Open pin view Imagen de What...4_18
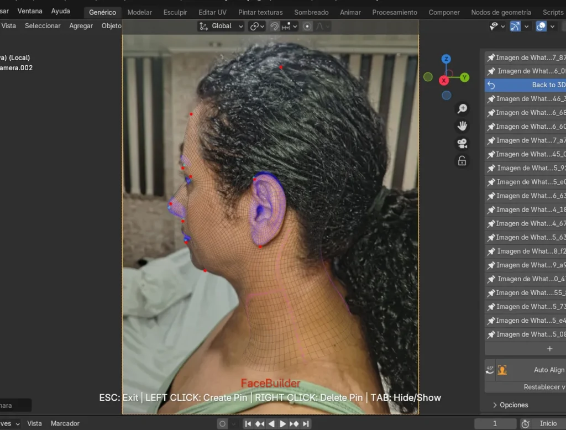The width and height of the screenshot is (566, 430). (x=525, y=210)
